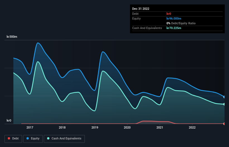
Task: Toggle the Equity series legend button
Action: point(33,139)
